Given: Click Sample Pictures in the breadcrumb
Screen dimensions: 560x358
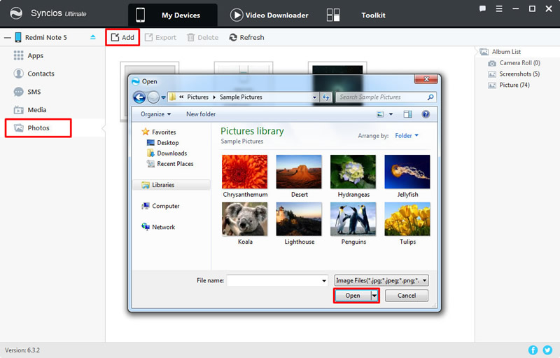Looking at the screenshot, I should tap(241, 97).
